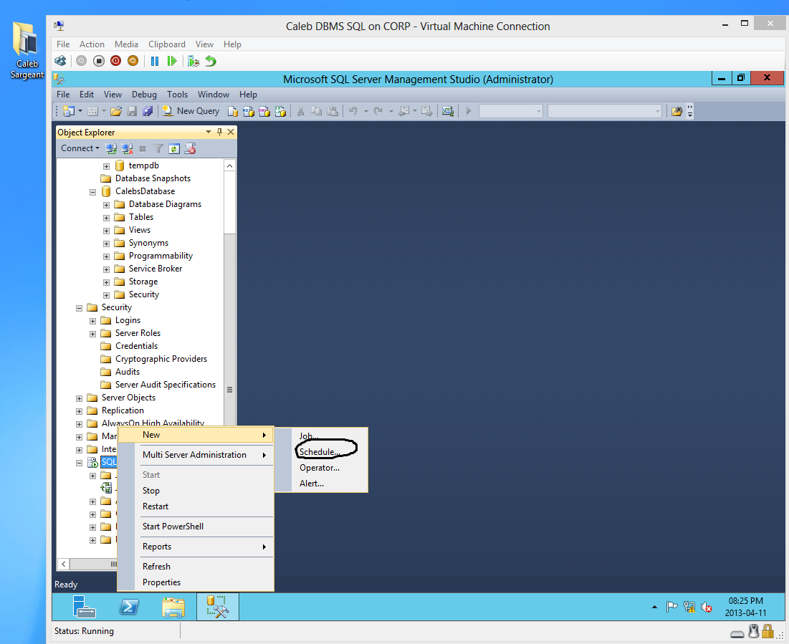Click the Database Engine Query icon
This screenshot has width=789, height=644.
coord(232,111)
